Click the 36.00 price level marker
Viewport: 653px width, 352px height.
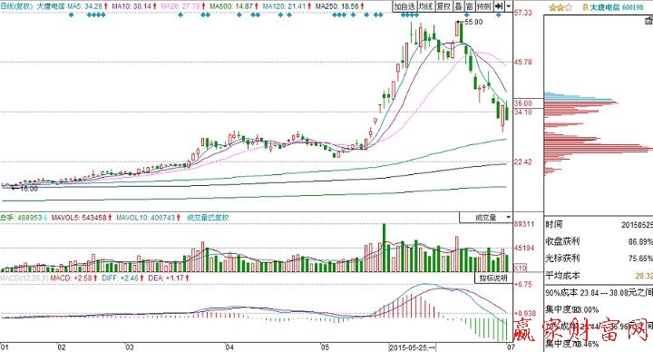pyautogui.click(x=523, y=103)
